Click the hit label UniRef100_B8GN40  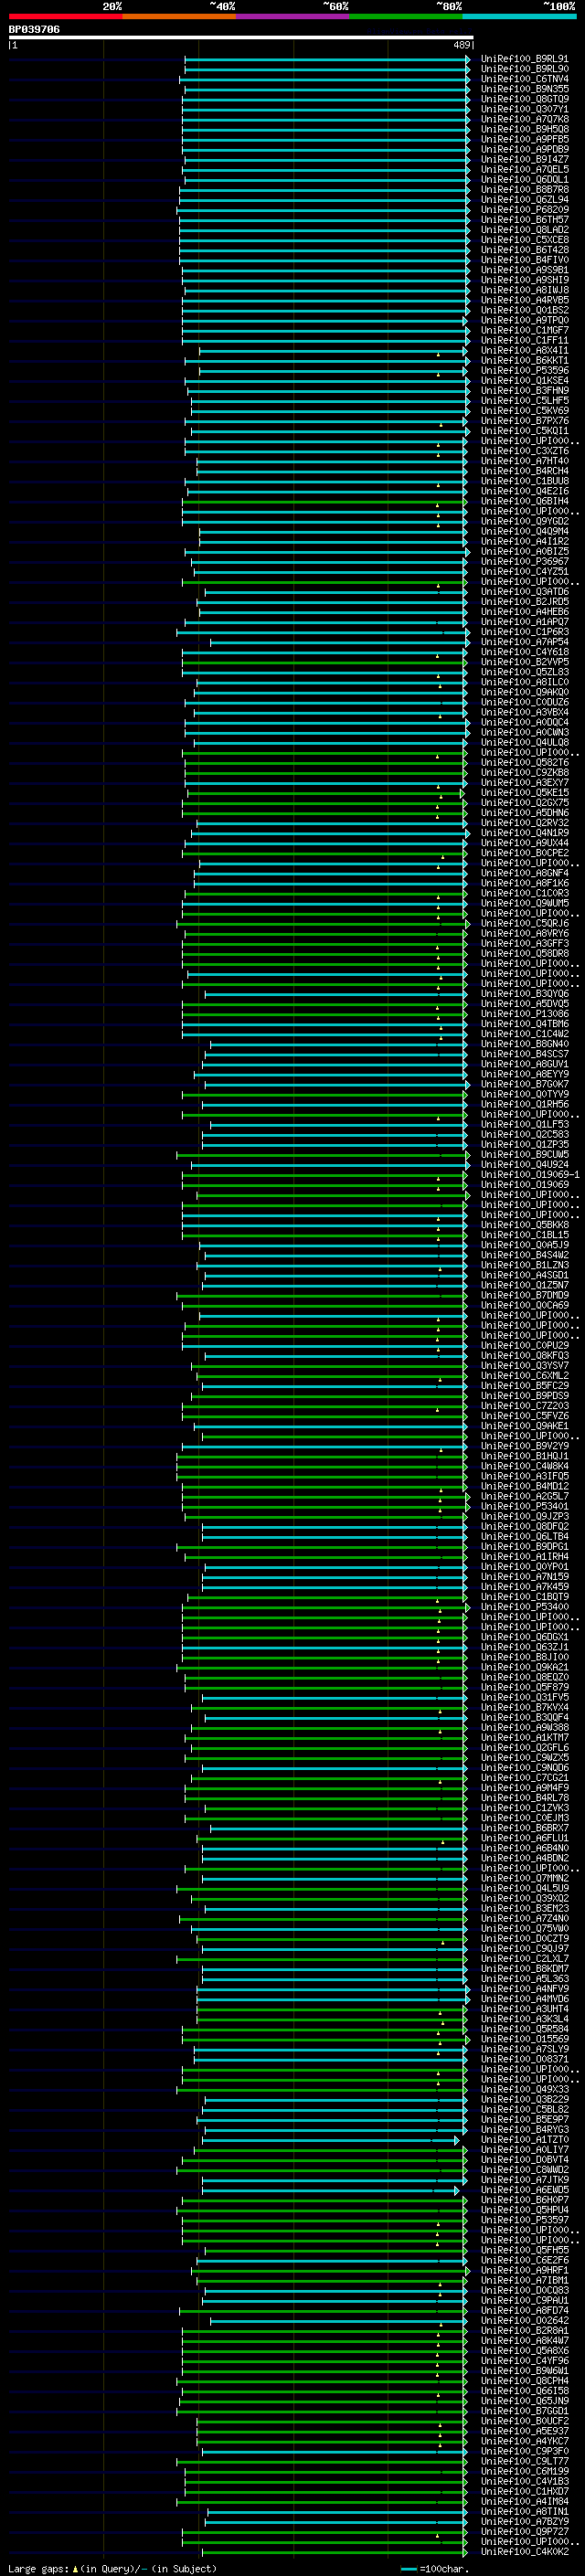click(524, 1044)
